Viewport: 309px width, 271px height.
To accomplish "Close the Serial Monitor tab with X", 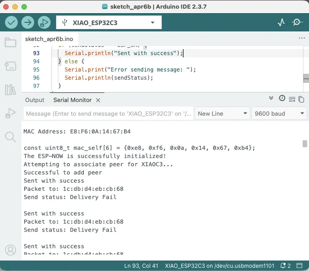I will point(98,100).
